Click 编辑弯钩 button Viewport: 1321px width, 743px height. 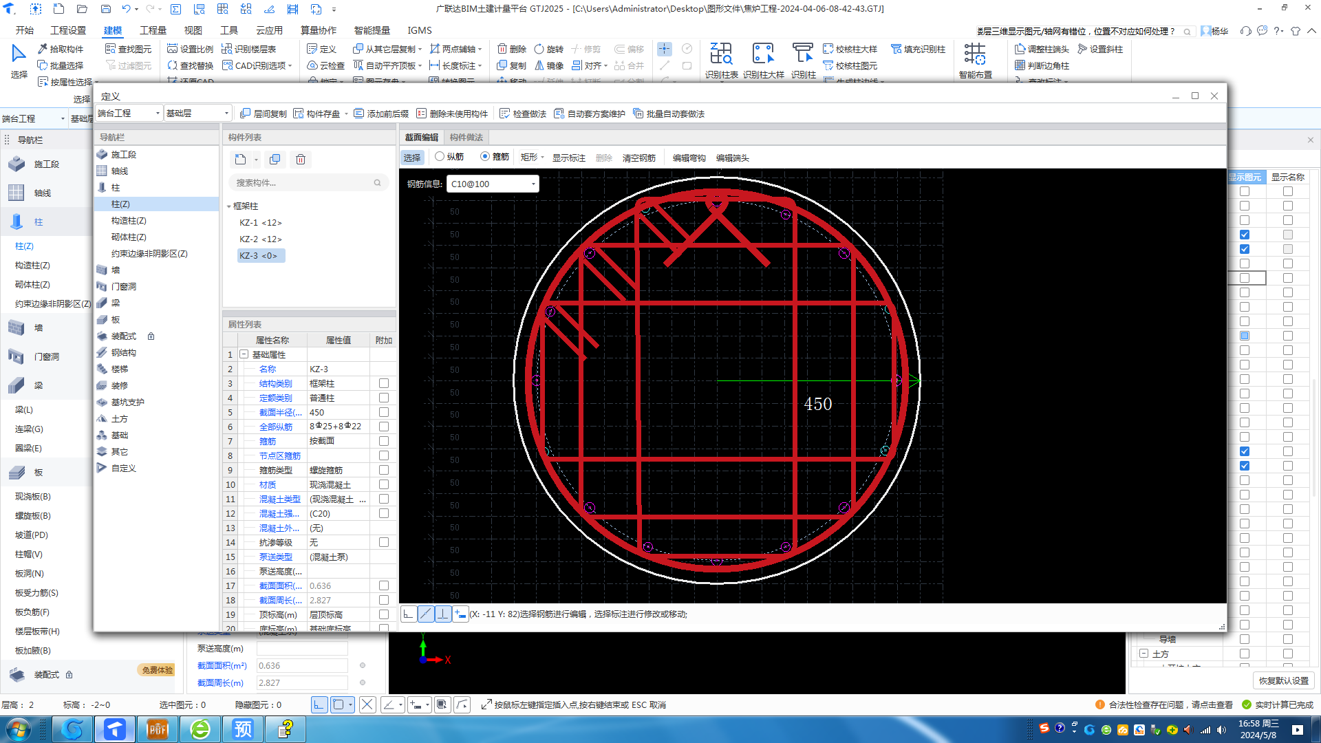coord(689,158)
